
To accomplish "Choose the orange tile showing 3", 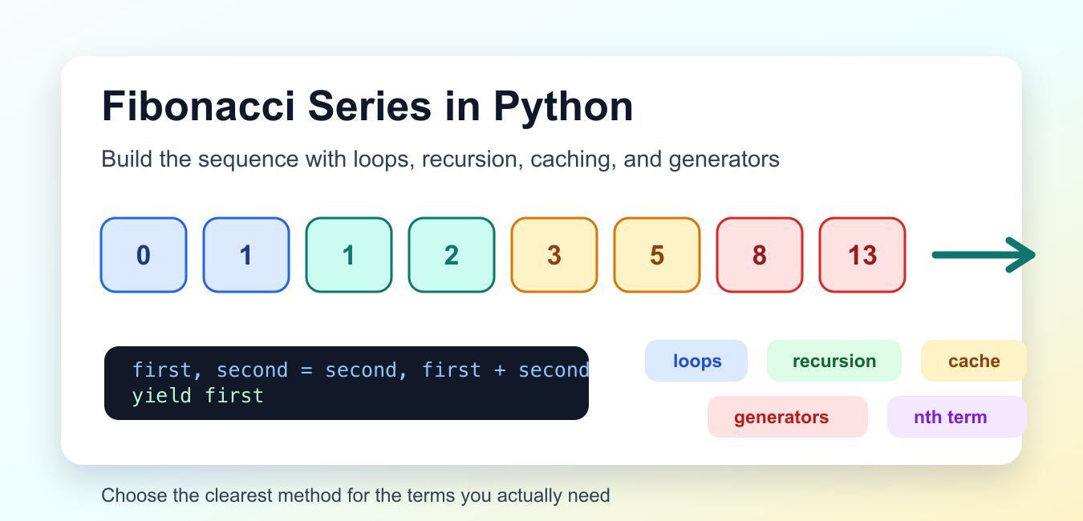I will 554,255.
